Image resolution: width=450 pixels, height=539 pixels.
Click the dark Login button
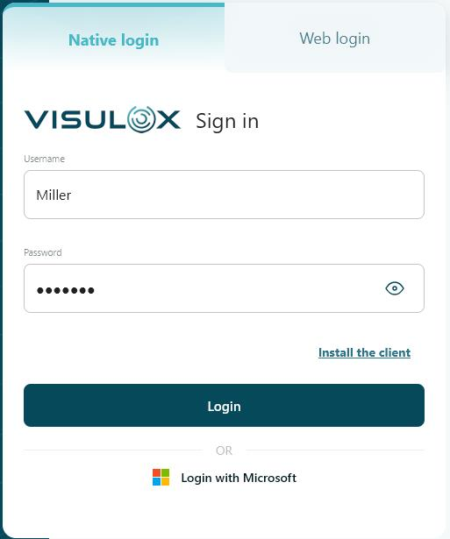click(x=224, y=405)
